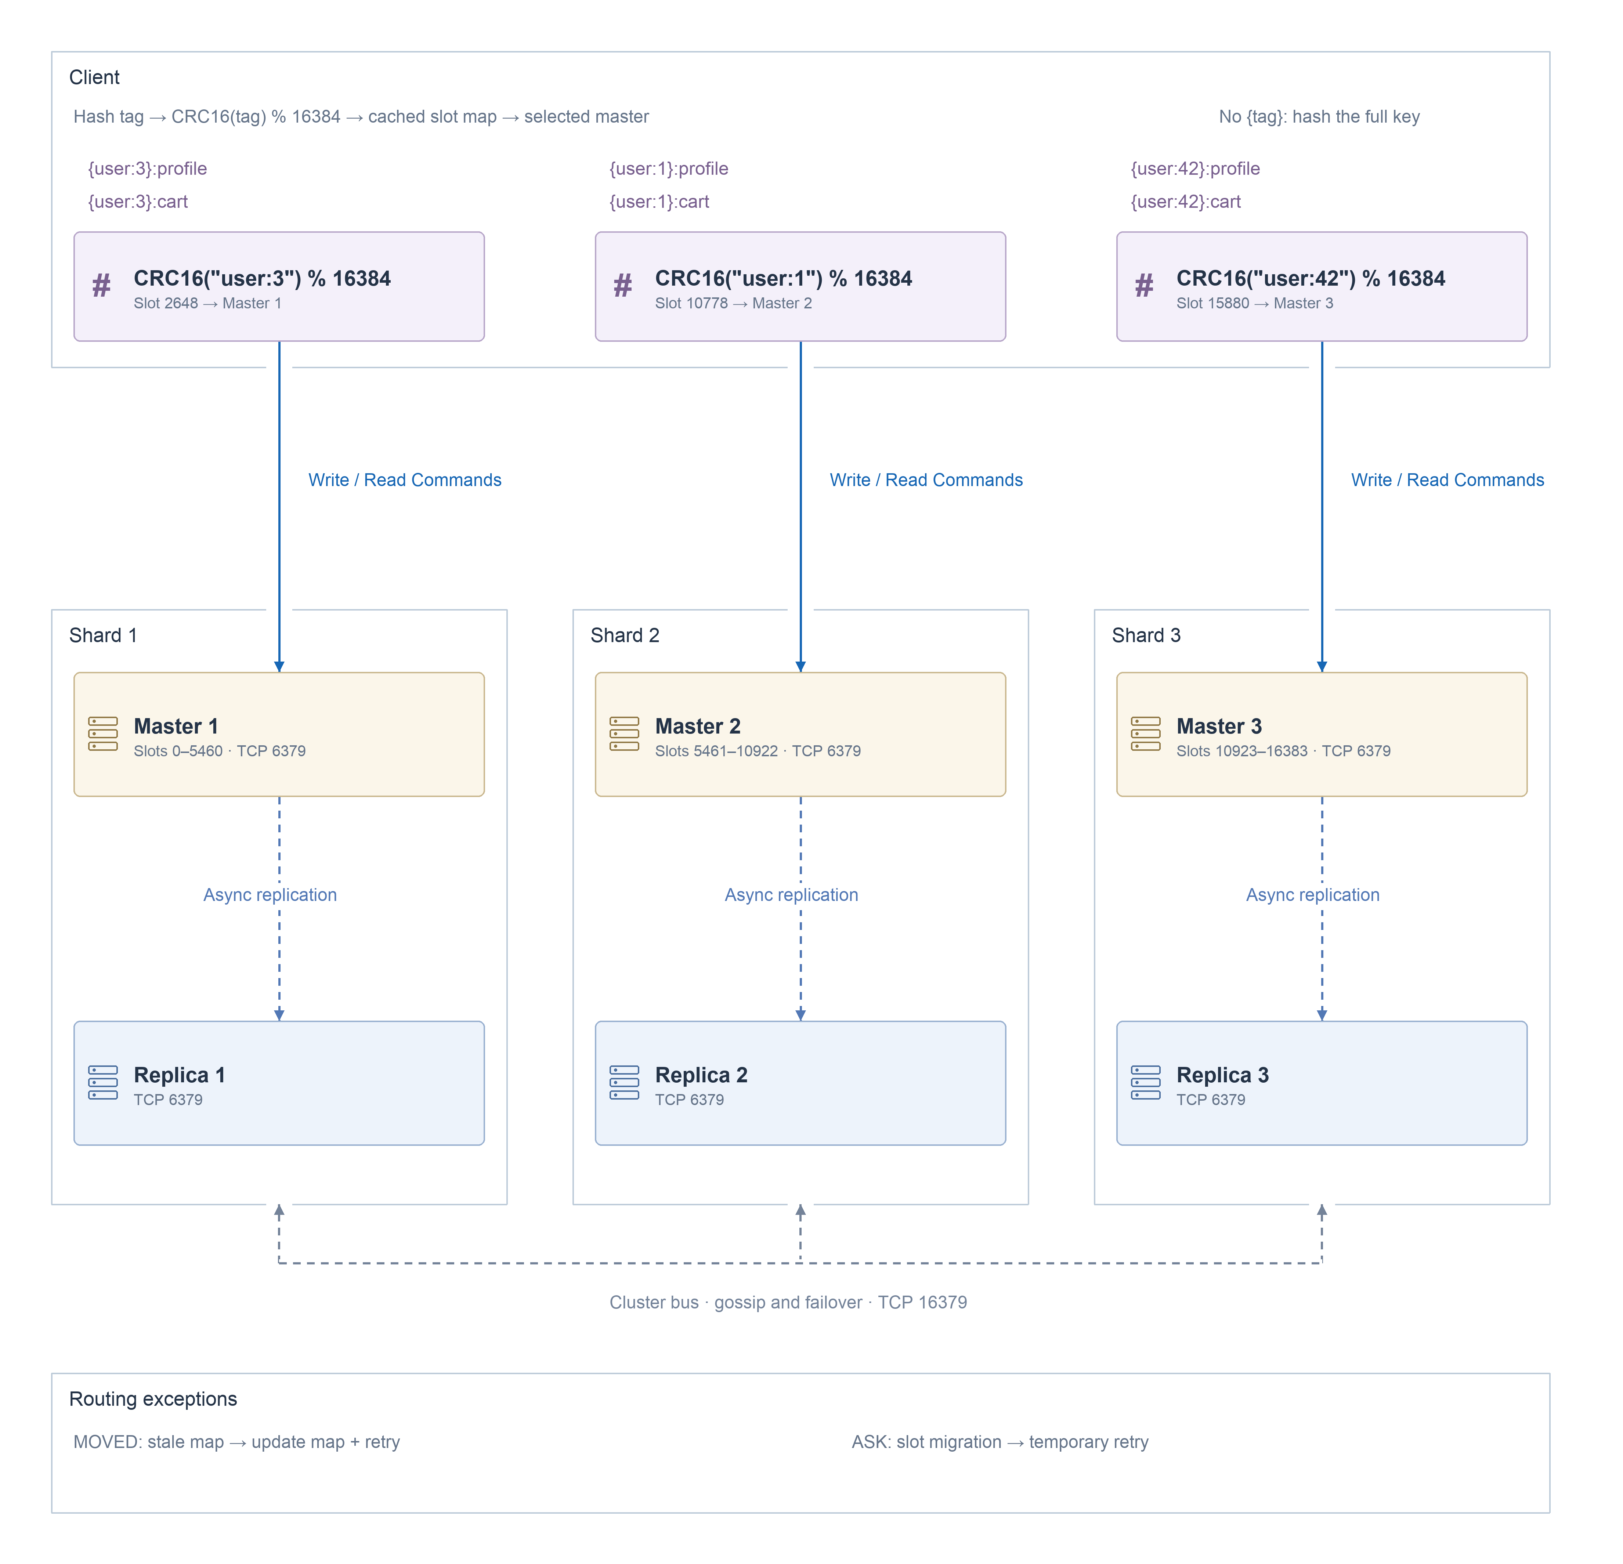Click the Cluster bus gossip and failover caption
Viewport: 1623px width, 1564px height.
click(788, 1302)
